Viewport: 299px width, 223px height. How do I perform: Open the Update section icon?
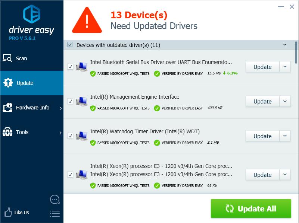[7, 83]
